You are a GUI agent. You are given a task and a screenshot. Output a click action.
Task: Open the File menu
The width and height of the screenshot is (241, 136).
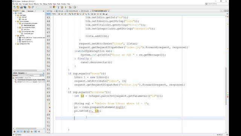pos(14,4)
